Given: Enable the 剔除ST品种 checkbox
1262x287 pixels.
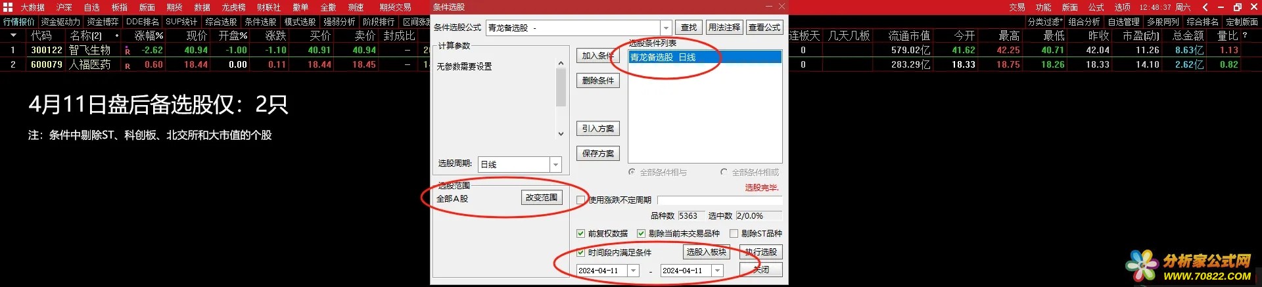Looking at the screenshot, I should coord(734,233).
